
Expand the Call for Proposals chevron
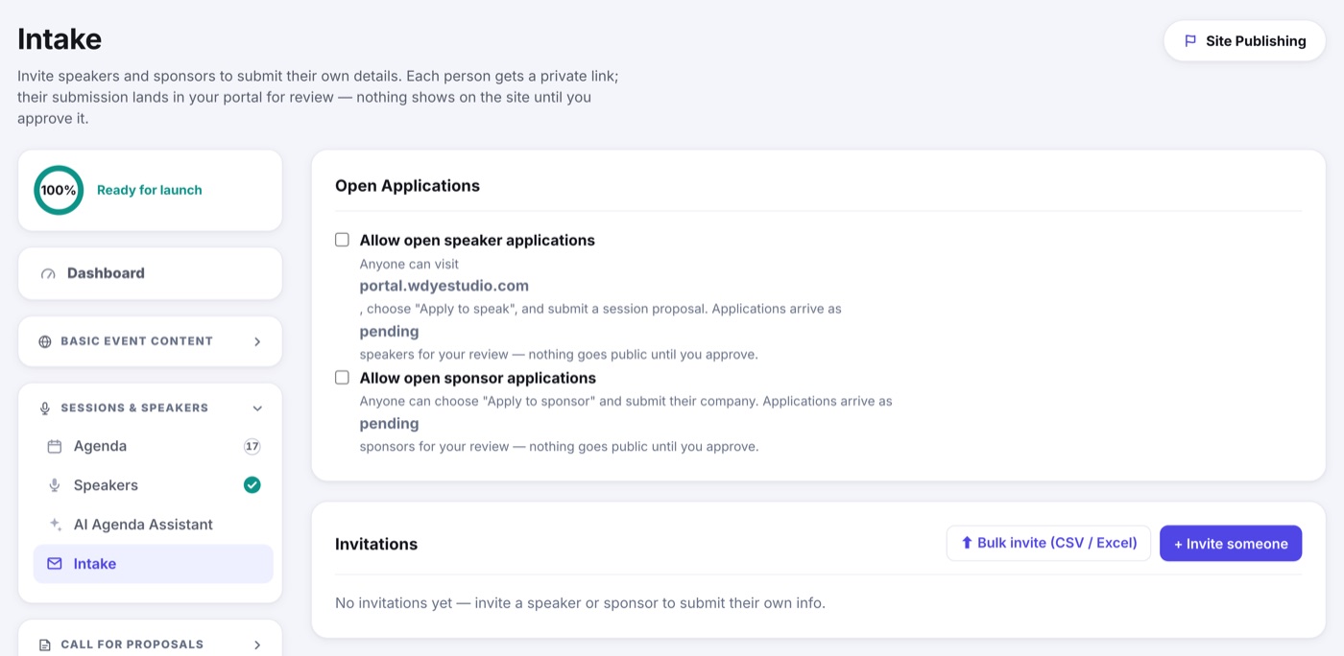coord(257,645)
